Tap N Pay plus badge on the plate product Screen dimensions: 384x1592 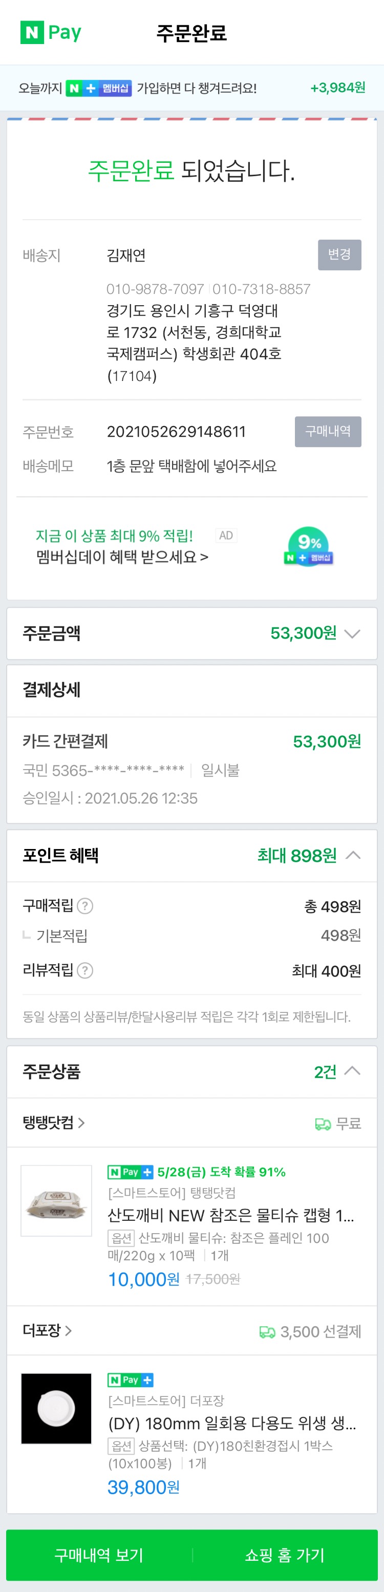click(x=131, y=1380)
